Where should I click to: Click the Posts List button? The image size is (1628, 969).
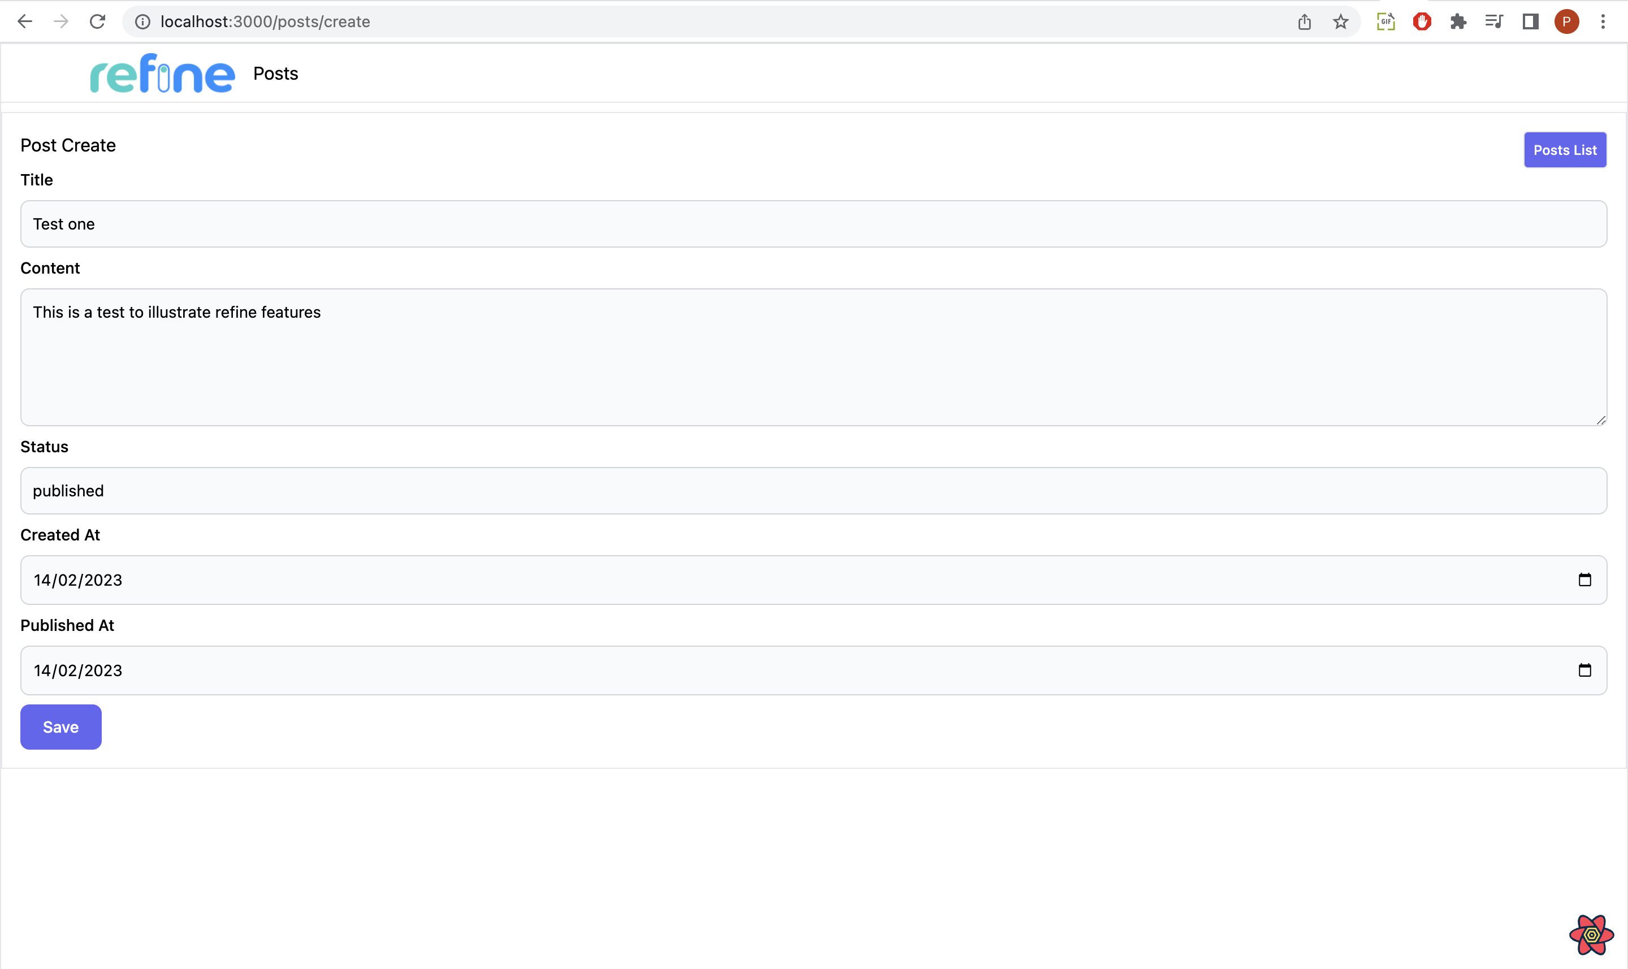1565,150
